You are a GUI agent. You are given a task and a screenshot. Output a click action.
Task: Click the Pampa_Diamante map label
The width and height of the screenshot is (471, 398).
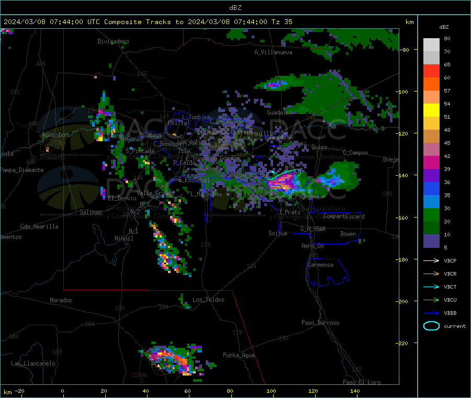22,170
